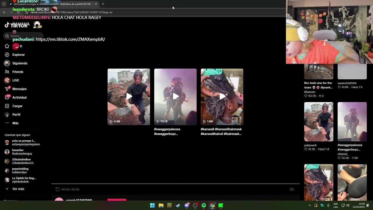This screenshot has width=373, height=210.
Task: Open the black hair closeup thumbnail at bottom right
Action: tap(352, 182)
